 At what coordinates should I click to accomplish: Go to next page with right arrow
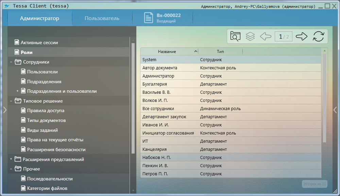(x=302, y=36)
